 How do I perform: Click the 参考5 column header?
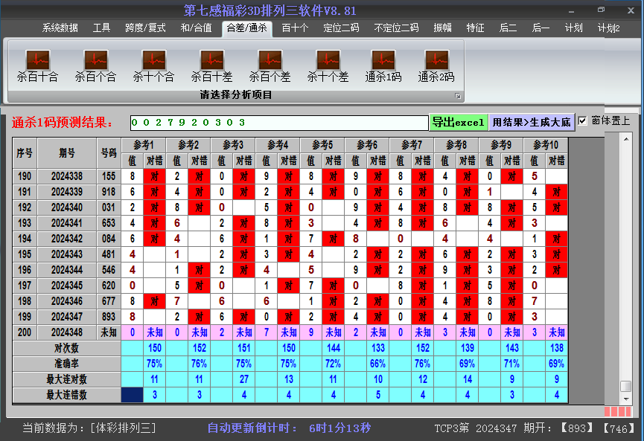pos(322,145)
